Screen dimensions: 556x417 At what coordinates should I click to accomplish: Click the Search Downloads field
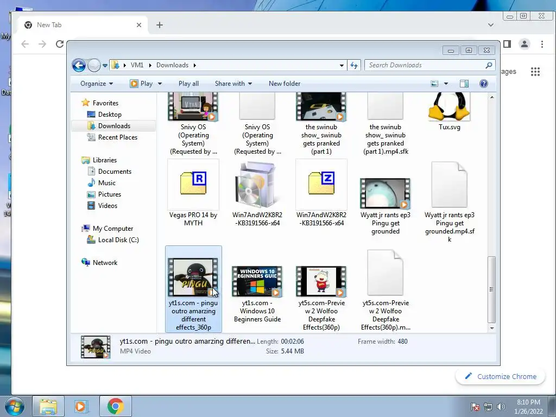(430, 65)
